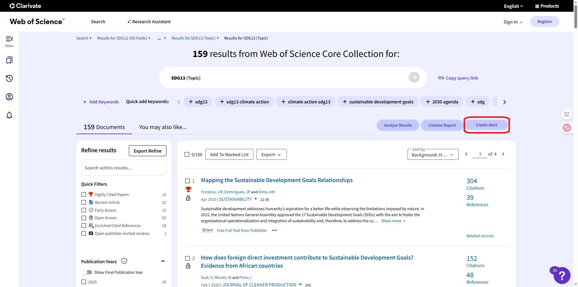578x287 pixels.
Task: Click the Search within results field
Action: pyautogui.click(x=124, y=168)
